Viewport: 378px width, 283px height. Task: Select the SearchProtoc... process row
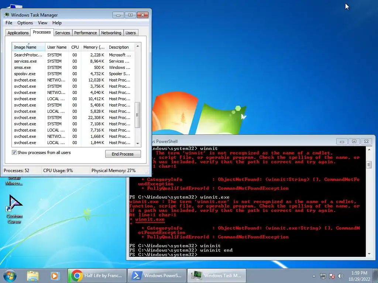point(73,55)
